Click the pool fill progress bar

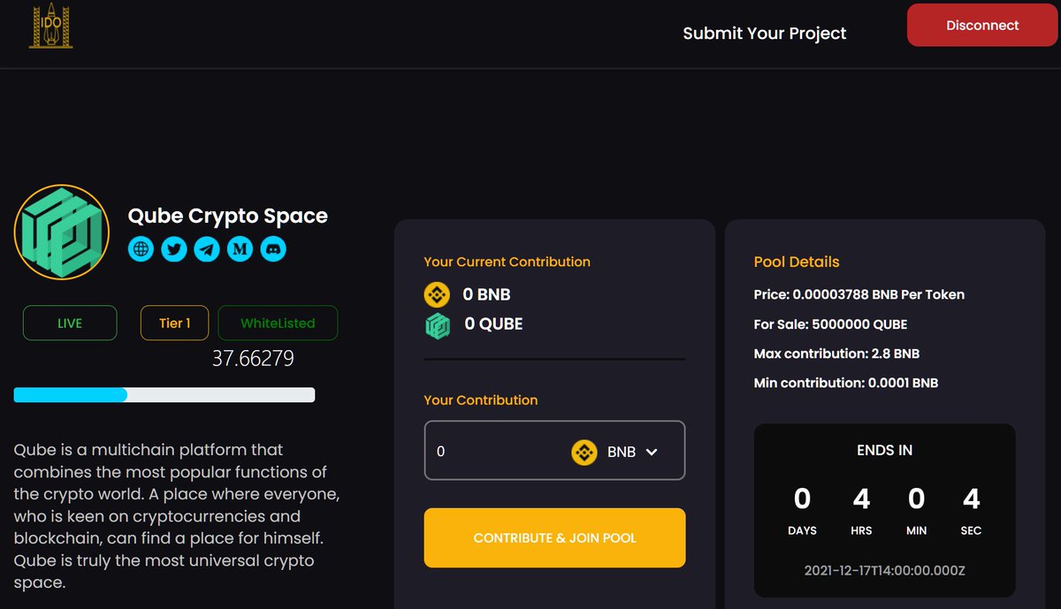pos(164,395)
